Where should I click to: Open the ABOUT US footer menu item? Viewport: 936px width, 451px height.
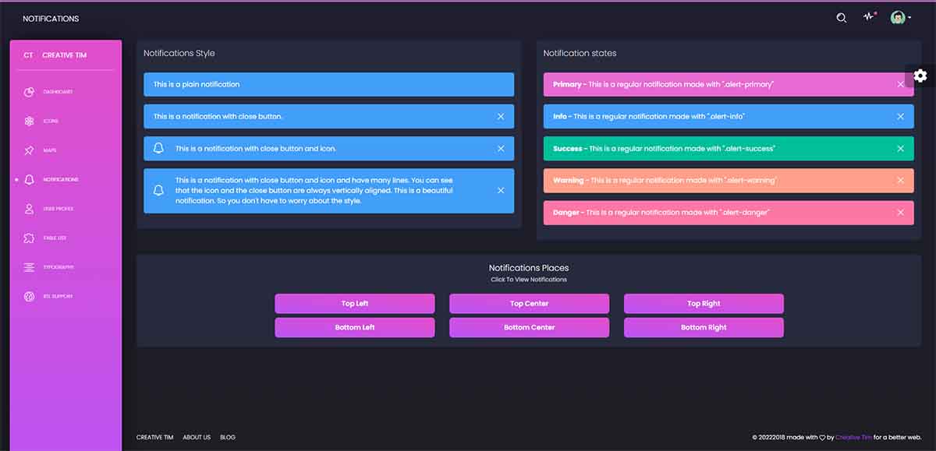(197, 437)
